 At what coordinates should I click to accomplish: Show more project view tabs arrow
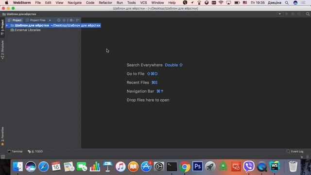pyautogui.click(x=50, y=20)
